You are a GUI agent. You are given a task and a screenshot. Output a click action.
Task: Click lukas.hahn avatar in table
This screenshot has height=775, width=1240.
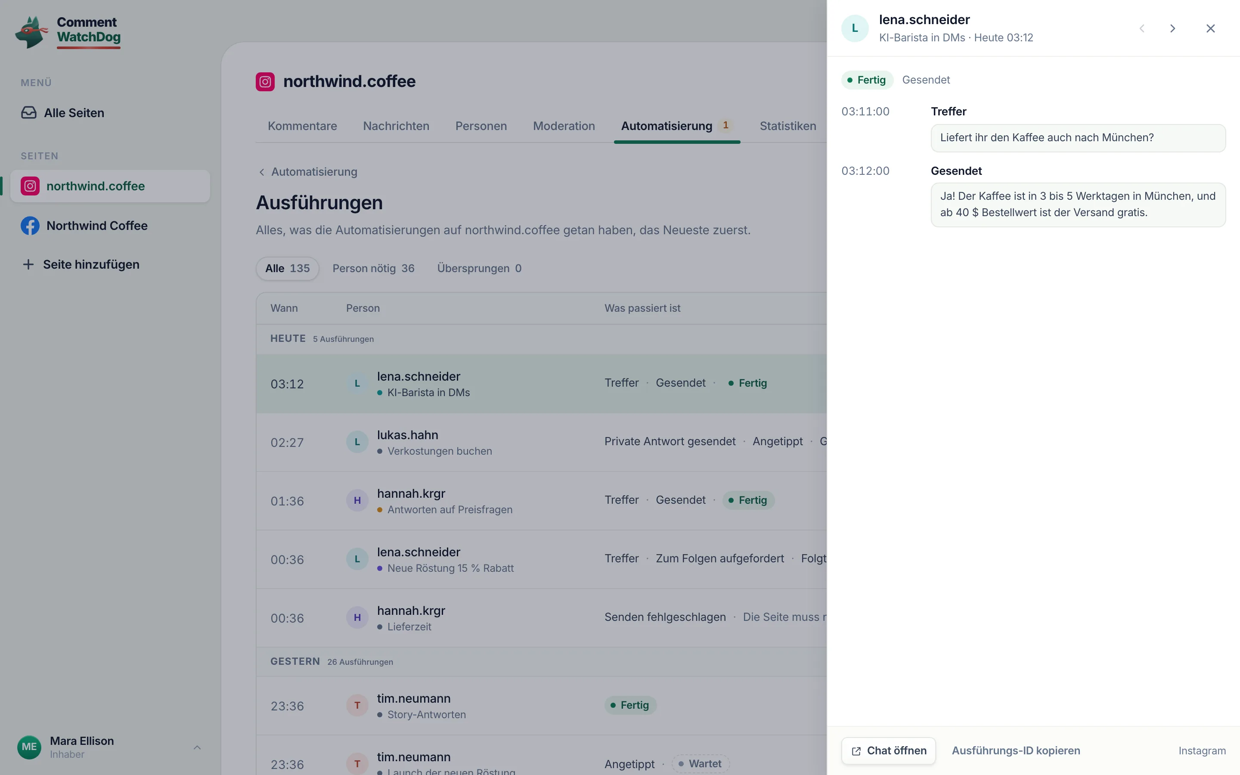[x=357, y=442]
